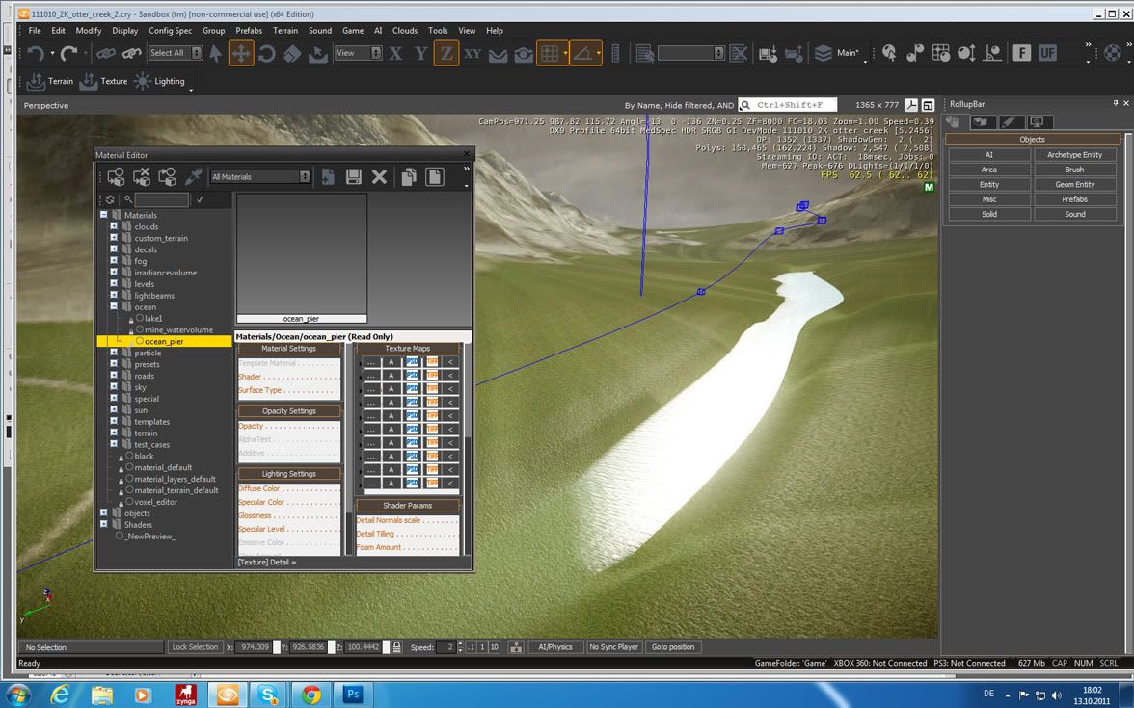This screenshot has height=708, width=1134.
Task: Open Photoshop from the Windows taskbar
Action: click(x=352, y=694)
